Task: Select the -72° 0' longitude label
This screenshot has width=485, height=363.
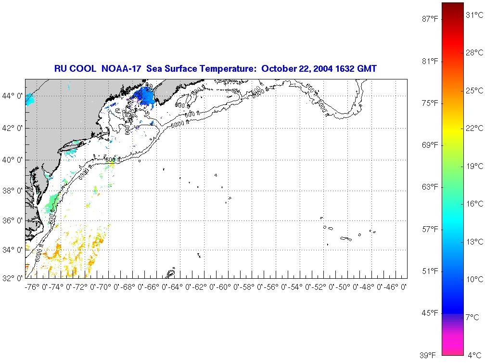Action: (x=84, y=287)
